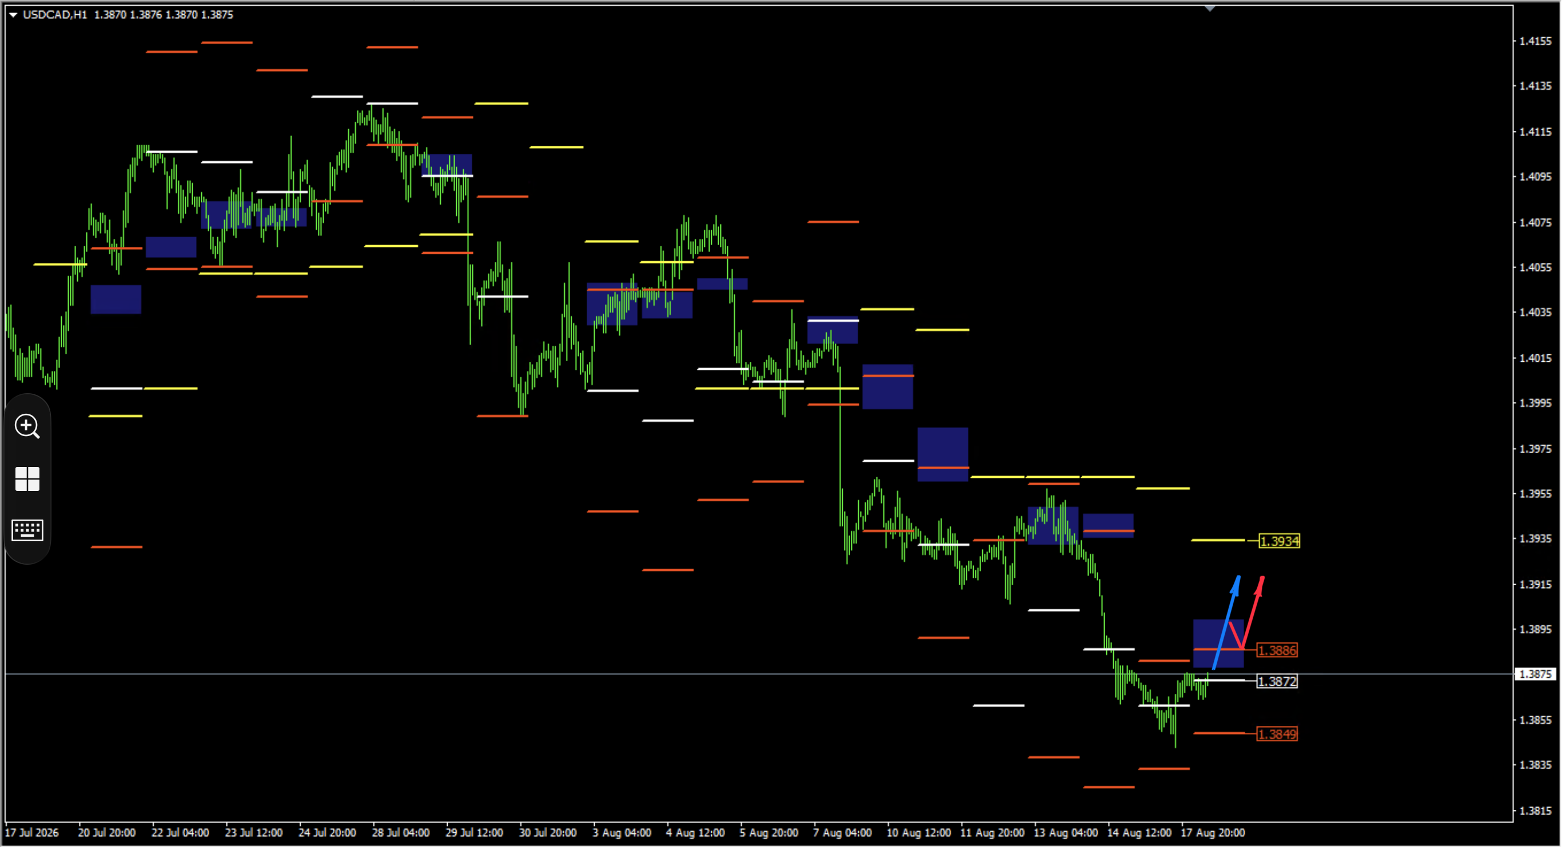Select the 1.3872 white price label
This screenshot has height=847, width=1562.
(x=1276, y=682)
